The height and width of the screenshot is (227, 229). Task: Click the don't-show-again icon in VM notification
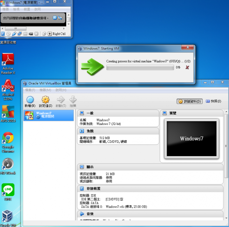click(x=60, y=18)
